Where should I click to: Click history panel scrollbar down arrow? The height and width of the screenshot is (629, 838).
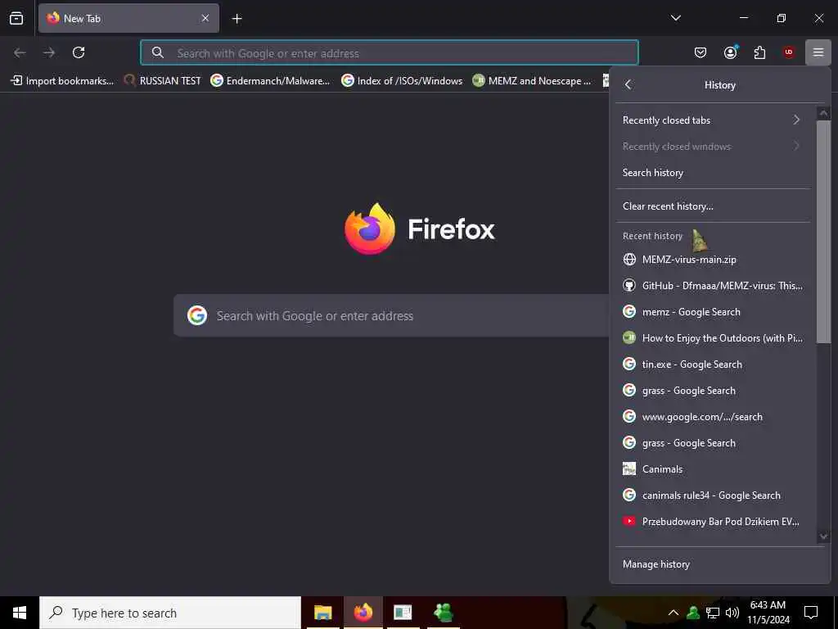(823, 536)
